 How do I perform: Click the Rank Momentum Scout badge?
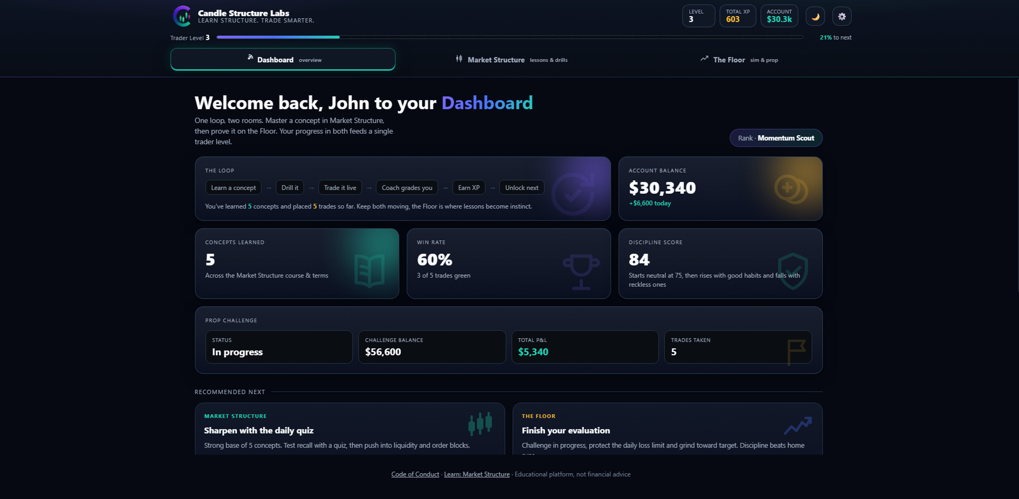tap(776, 138)
